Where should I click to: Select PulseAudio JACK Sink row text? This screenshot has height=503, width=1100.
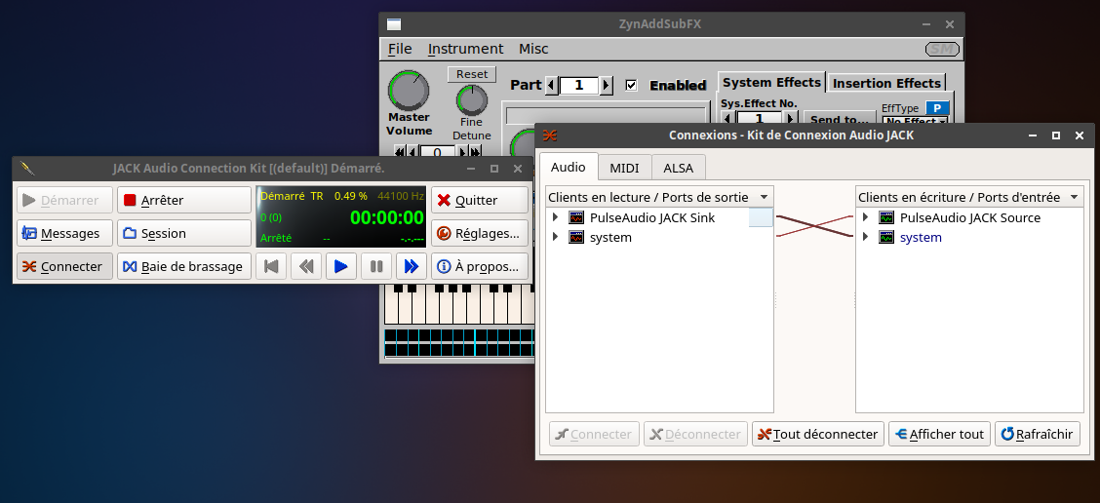click(652, 217)
